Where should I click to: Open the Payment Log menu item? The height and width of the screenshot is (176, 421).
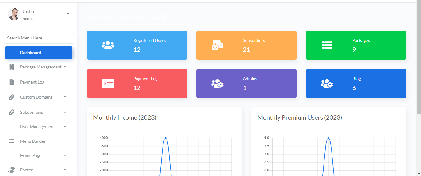32,82
